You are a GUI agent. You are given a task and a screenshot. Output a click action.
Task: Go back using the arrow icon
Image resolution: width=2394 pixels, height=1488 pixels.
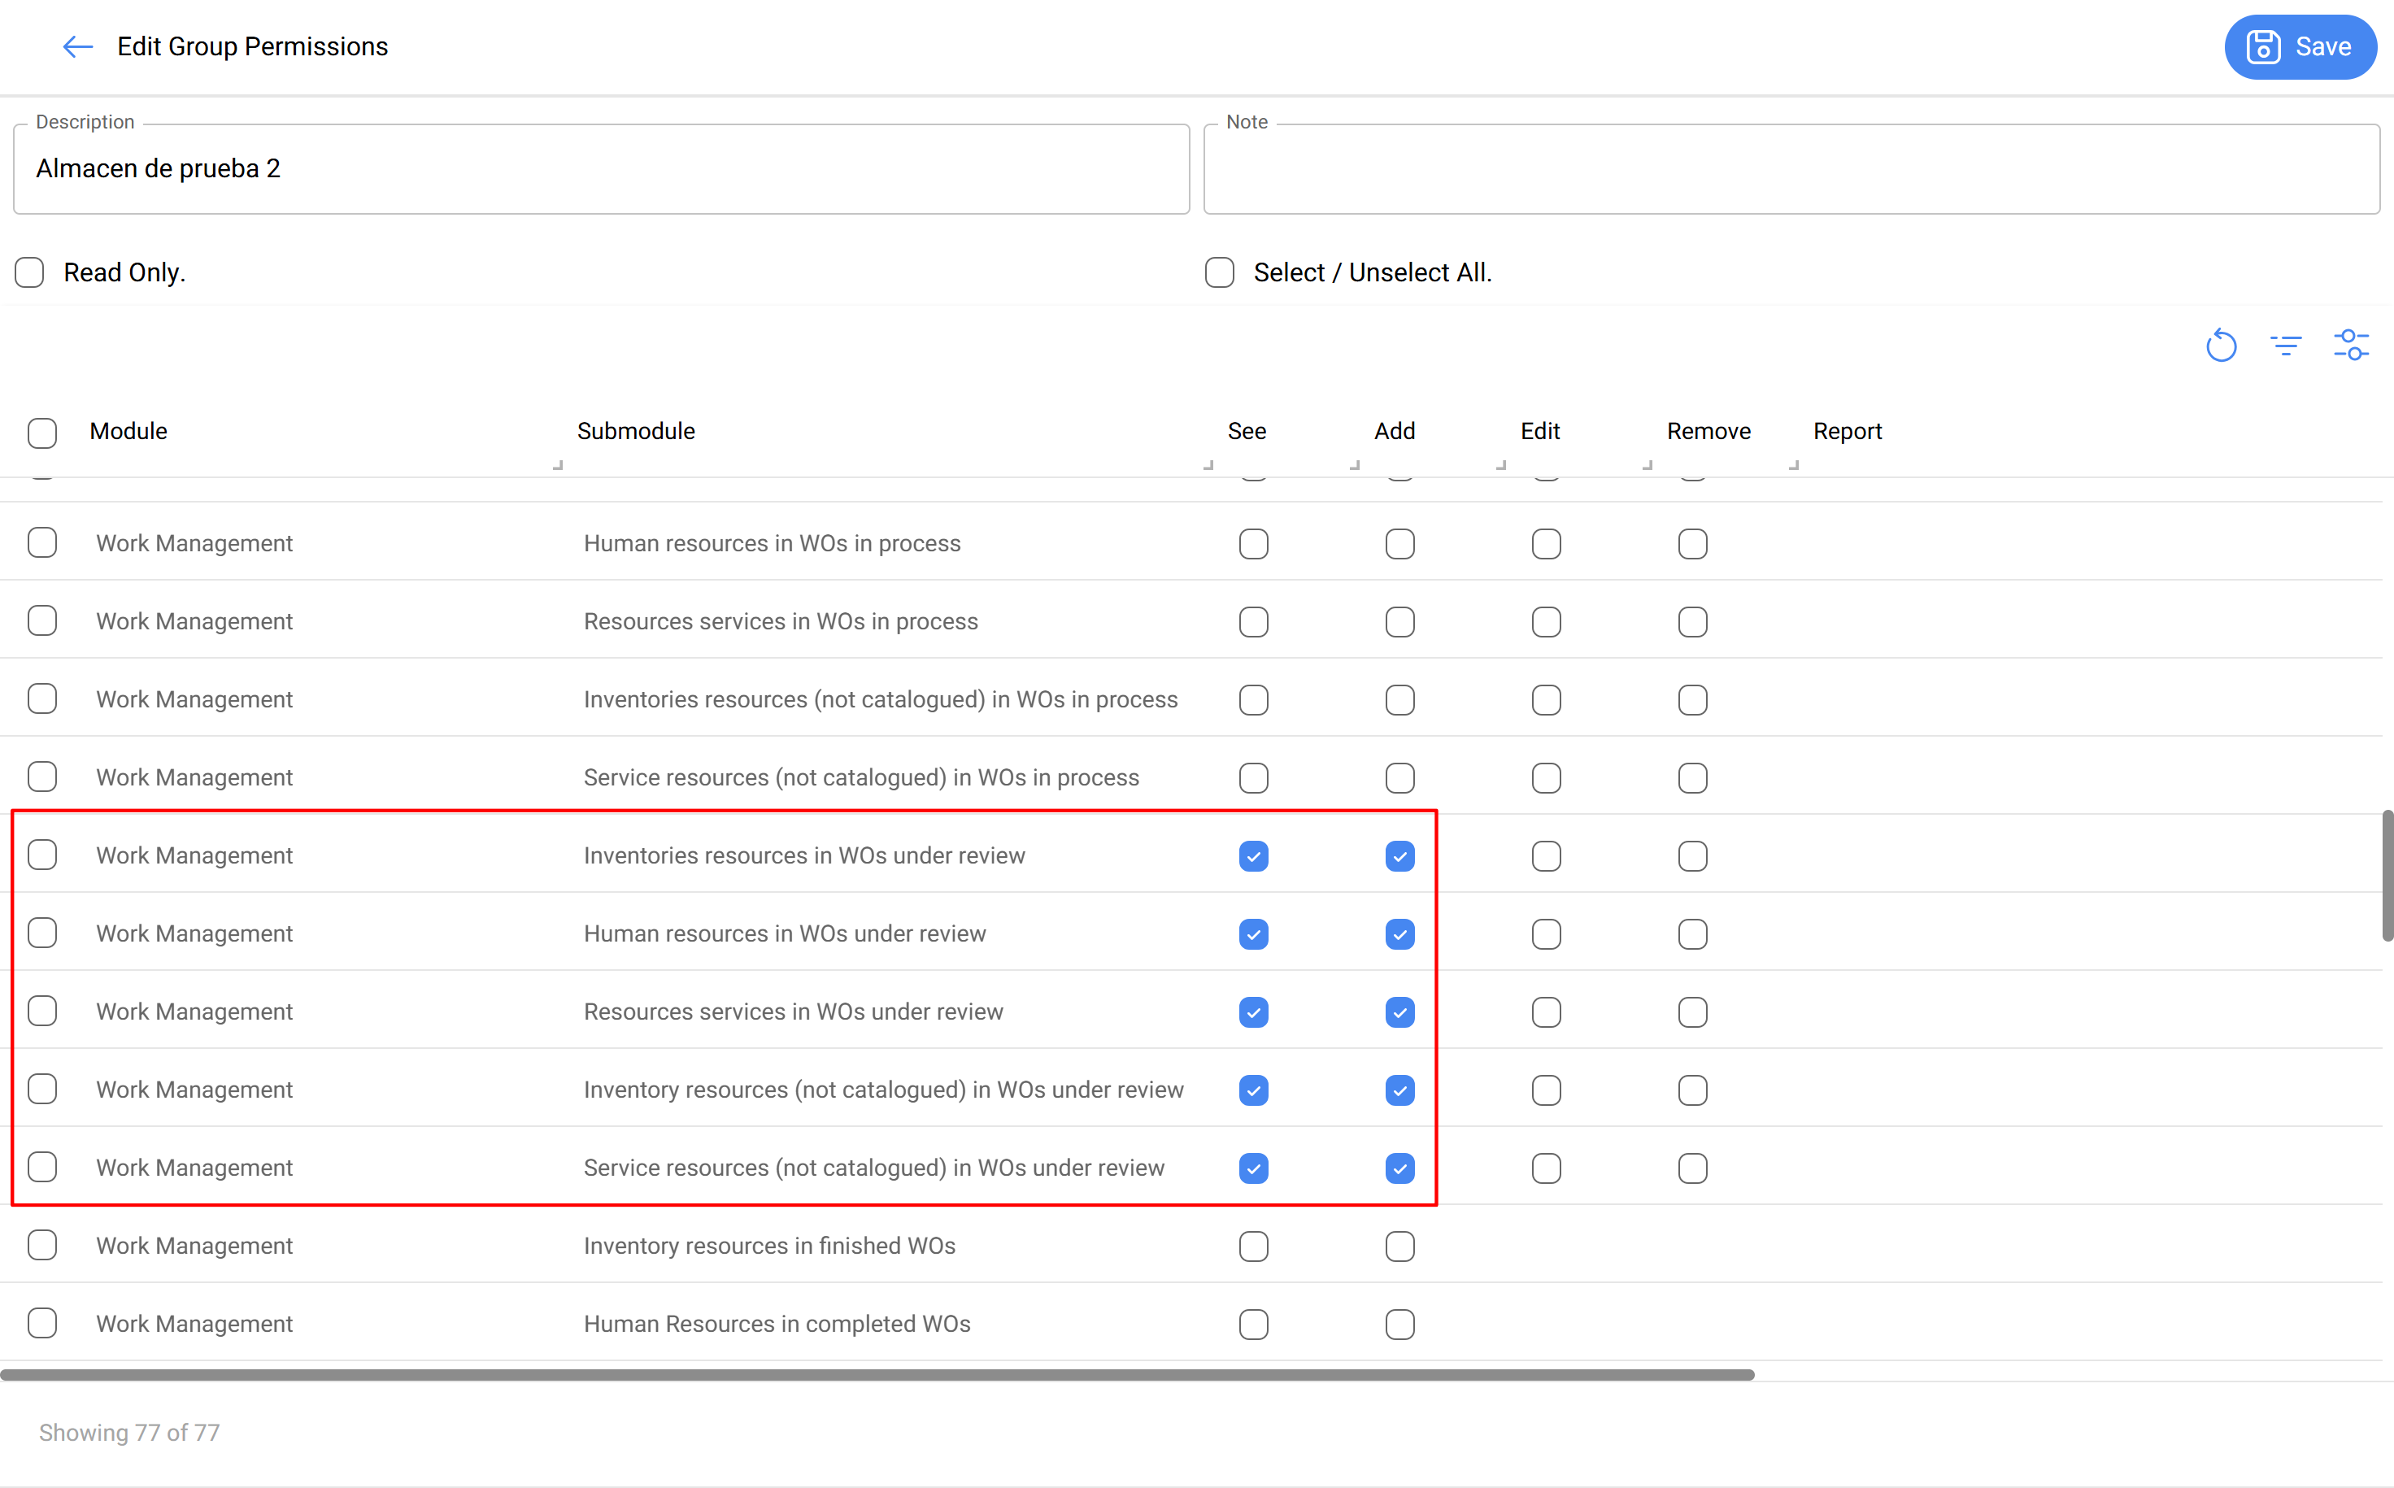pos(78,46)
